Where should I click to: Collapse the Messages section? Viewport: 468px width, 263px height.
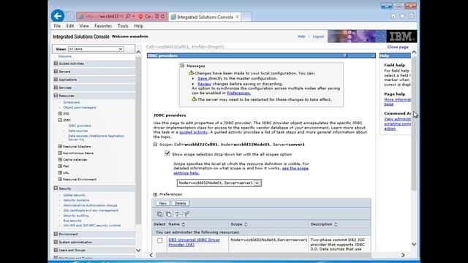pos(182,66)
